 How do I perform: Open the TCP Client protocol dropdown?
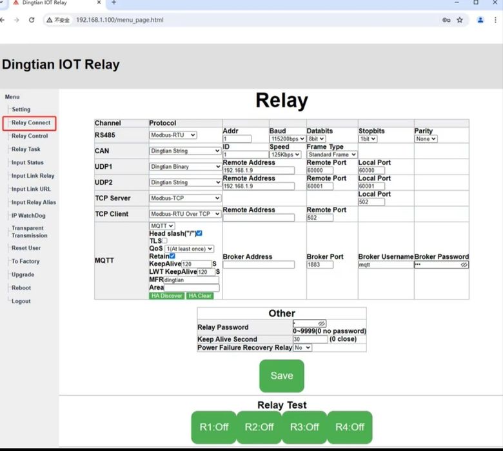tap(185, 214)
